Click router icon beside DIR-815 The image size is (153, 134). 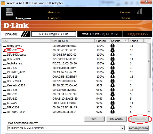click(5, 77)
